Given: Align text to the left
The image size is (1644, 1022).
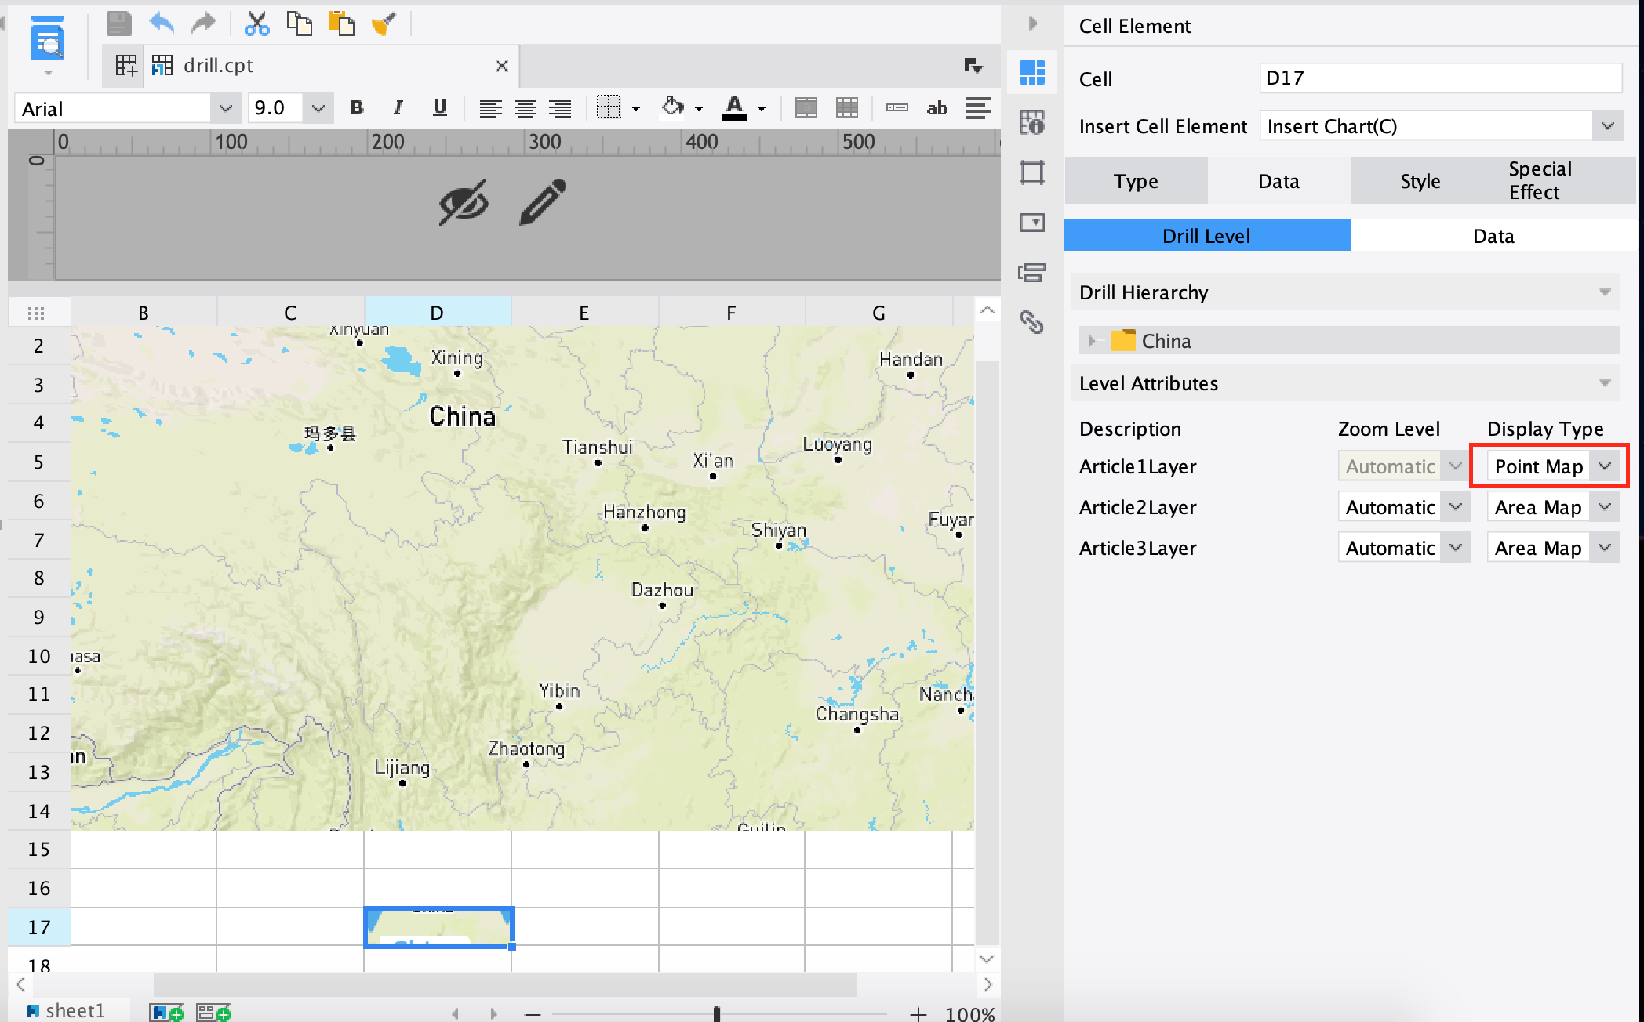Looking at the screenshot, I should click(491, 108).
